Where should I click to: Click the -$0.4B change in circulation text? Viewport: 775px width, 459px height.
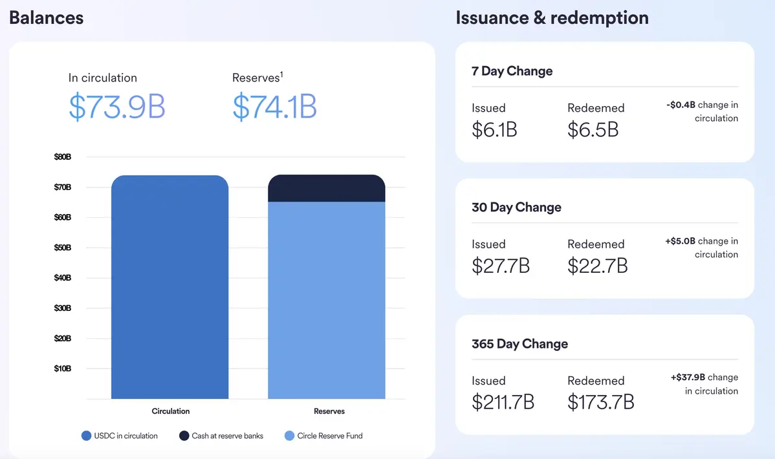click(x=702, y=111)
